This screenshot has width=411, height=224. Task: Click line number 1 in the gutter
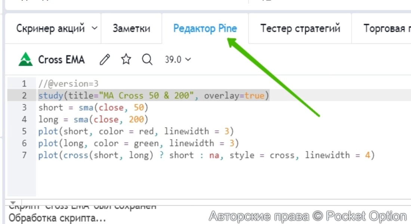(x=24, y=84)
